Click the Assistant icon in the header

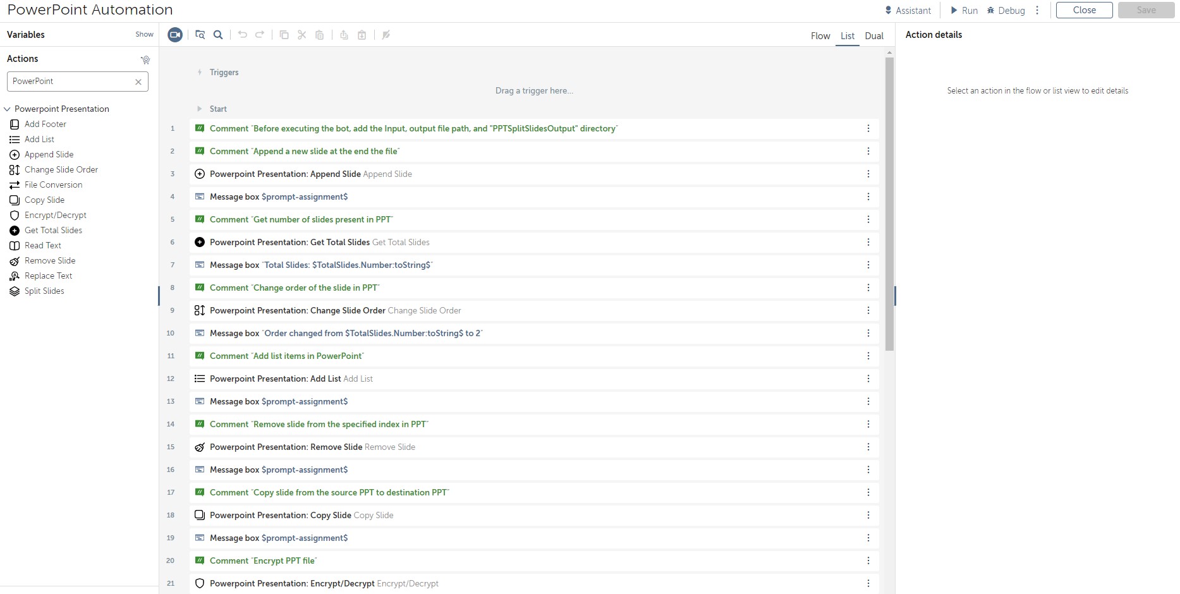point(889,10)
